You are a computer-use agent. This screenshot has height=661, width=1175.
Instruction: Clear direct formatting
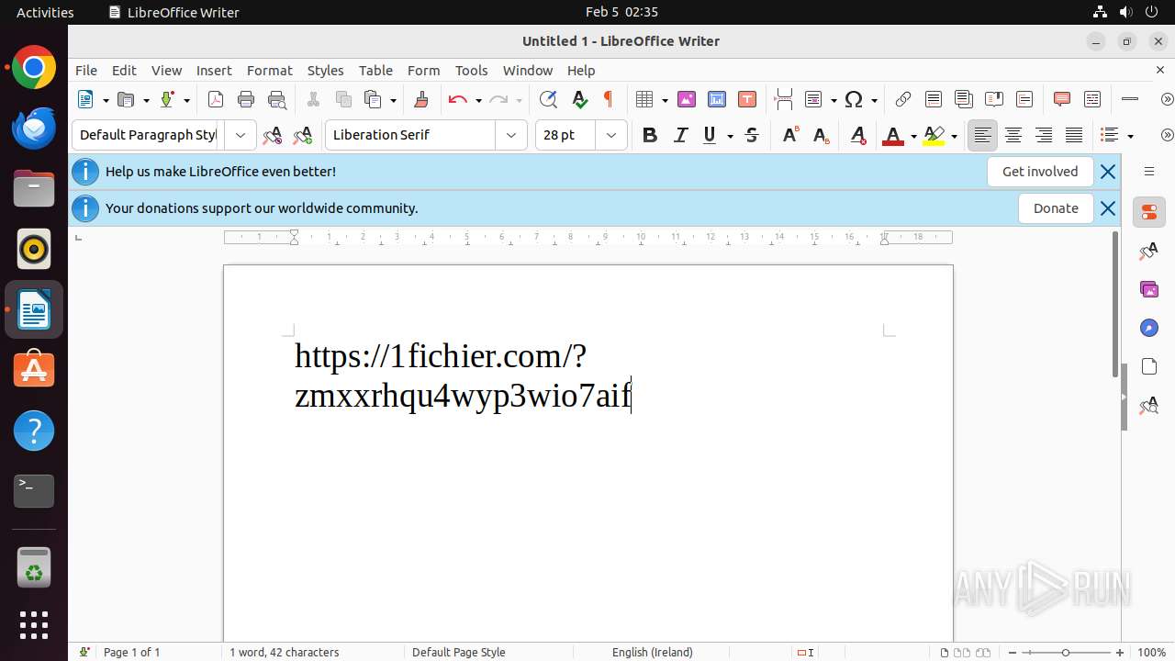pyautogui.click(x=857, y=135)
